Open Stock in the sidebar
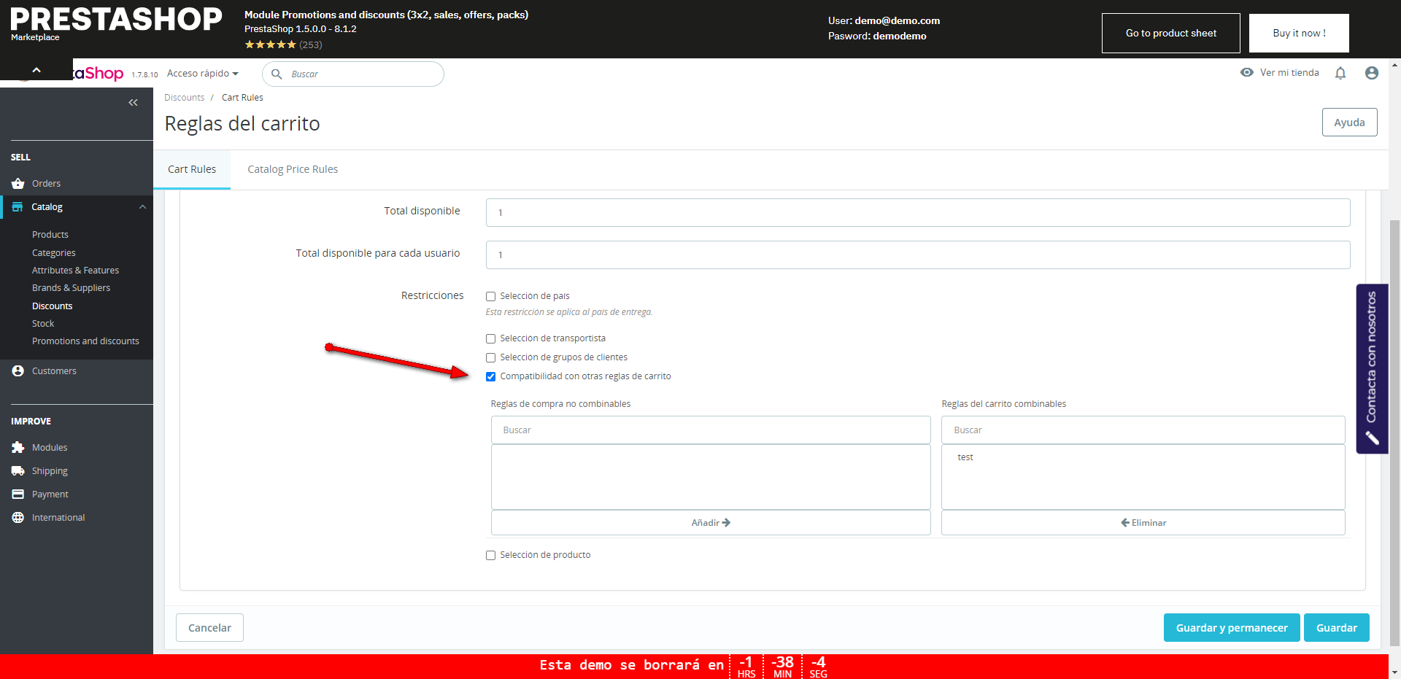Viewport: 1401px width, 679px height. 43,323
